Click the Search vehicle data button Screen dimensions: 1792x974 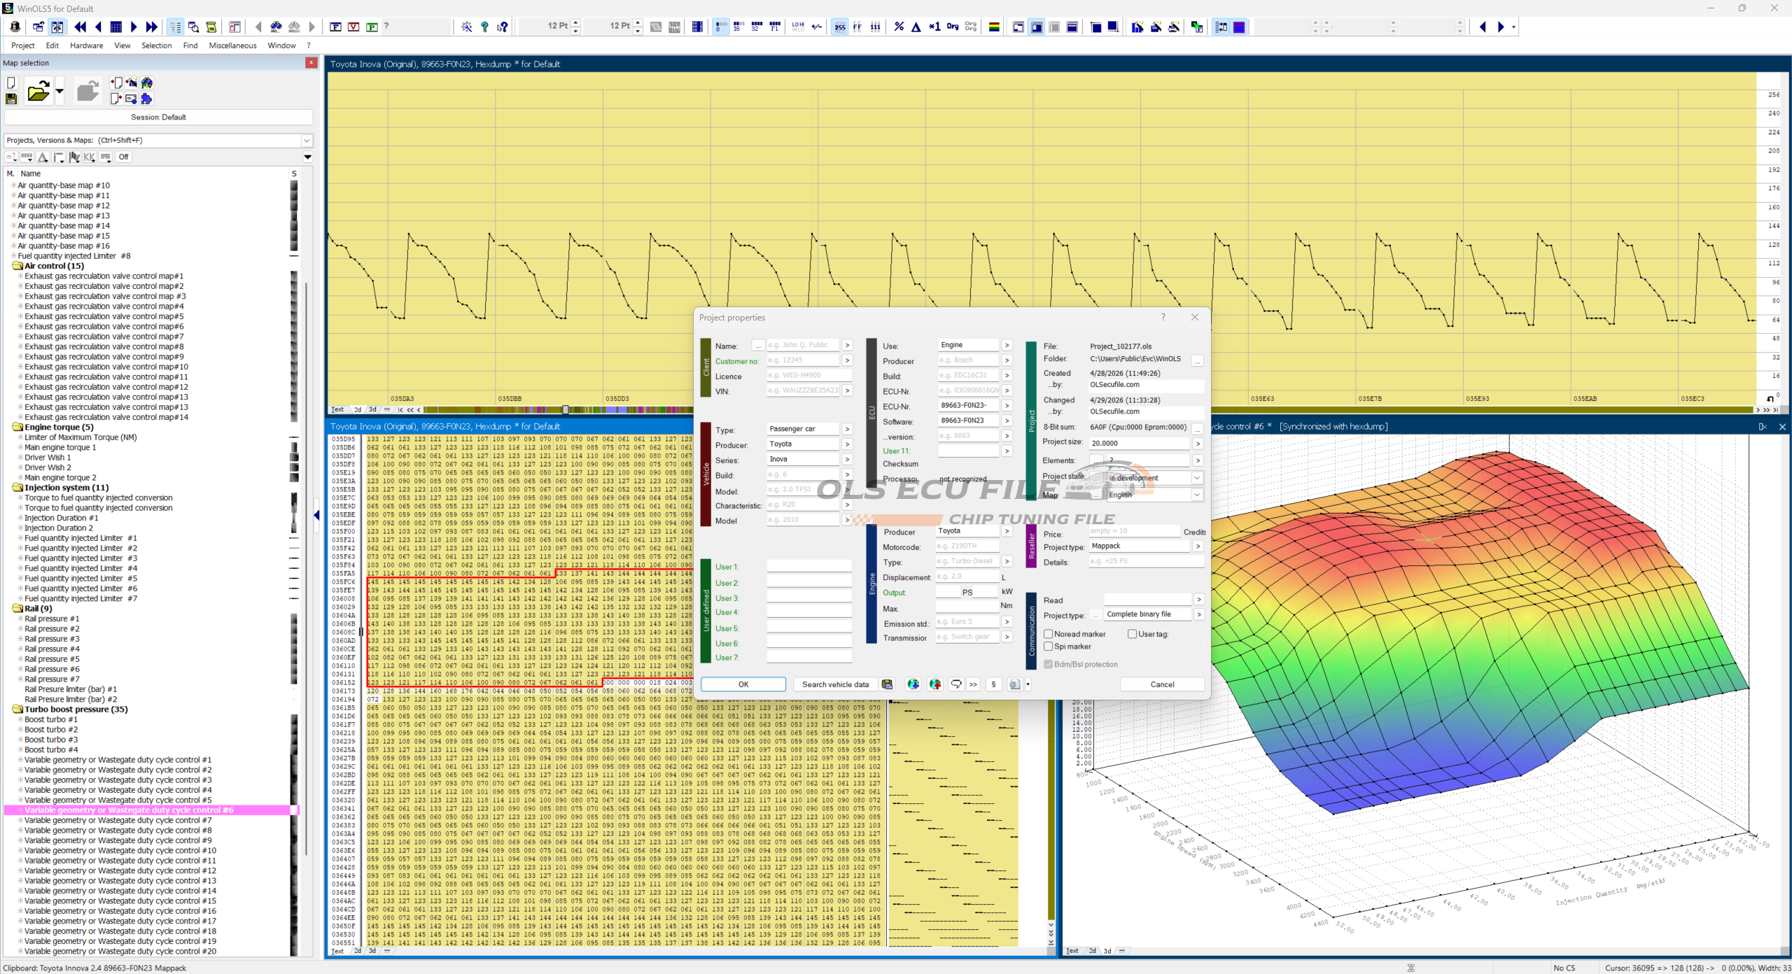tap(835, 684)
